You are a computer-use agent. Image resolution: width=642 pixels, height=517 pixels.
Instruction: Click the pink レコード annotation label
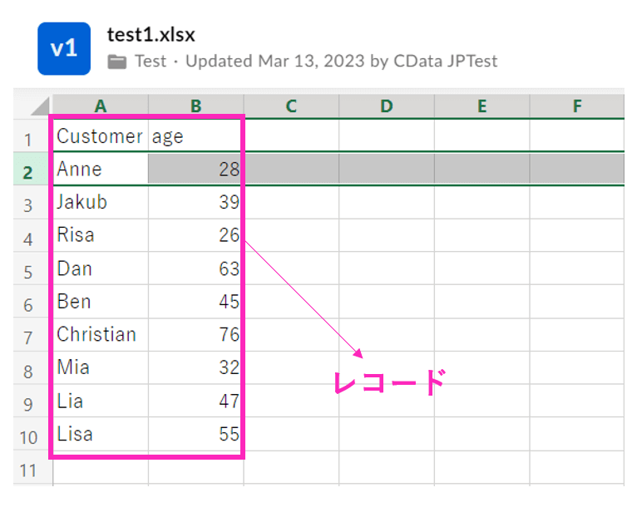[389, 383]
